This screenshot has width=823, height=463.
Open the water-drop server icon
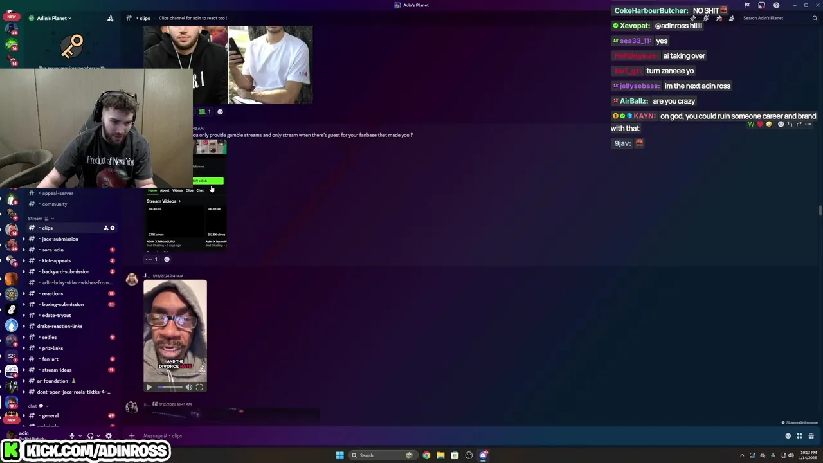(x=12, y=325)
